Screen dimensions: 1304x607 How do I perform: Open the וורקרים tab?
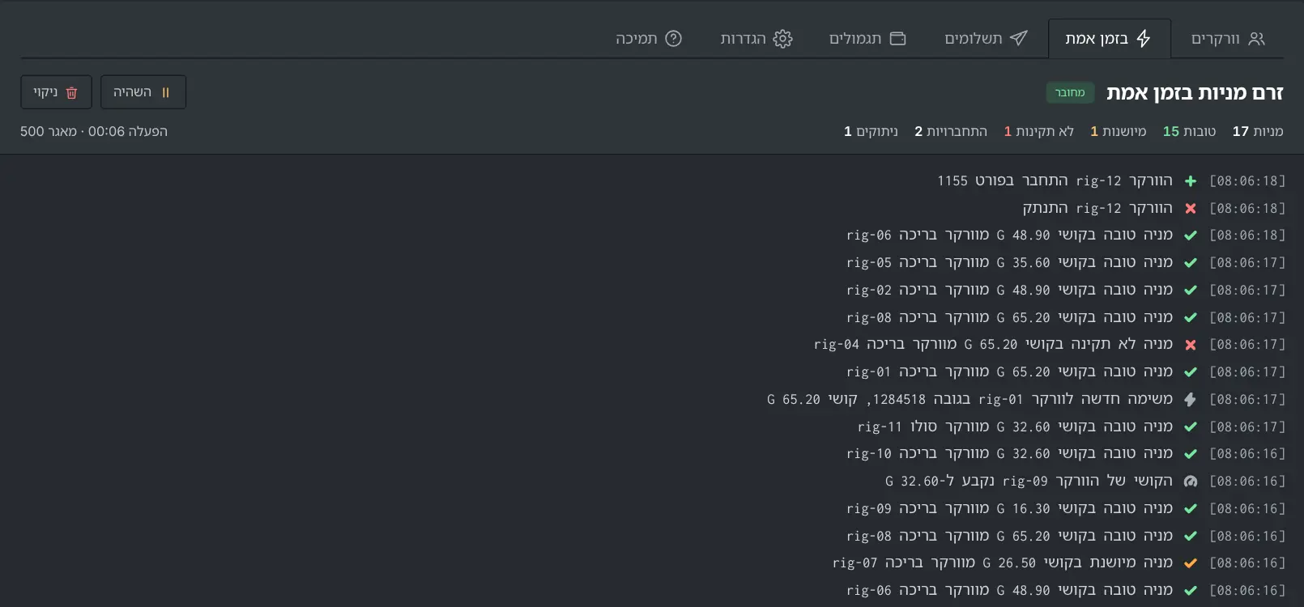pyautogui.click(x=1227, y=39)
